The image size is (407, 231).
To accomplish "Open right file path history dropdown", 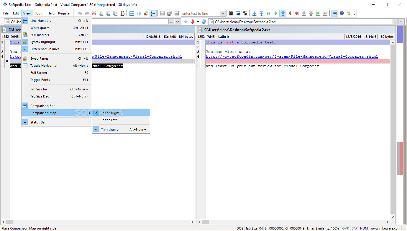I will click(401, 22).
